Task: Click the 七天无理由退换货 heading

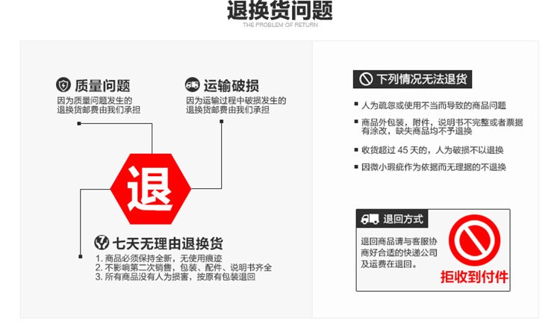Action: [x=168, y=243]
